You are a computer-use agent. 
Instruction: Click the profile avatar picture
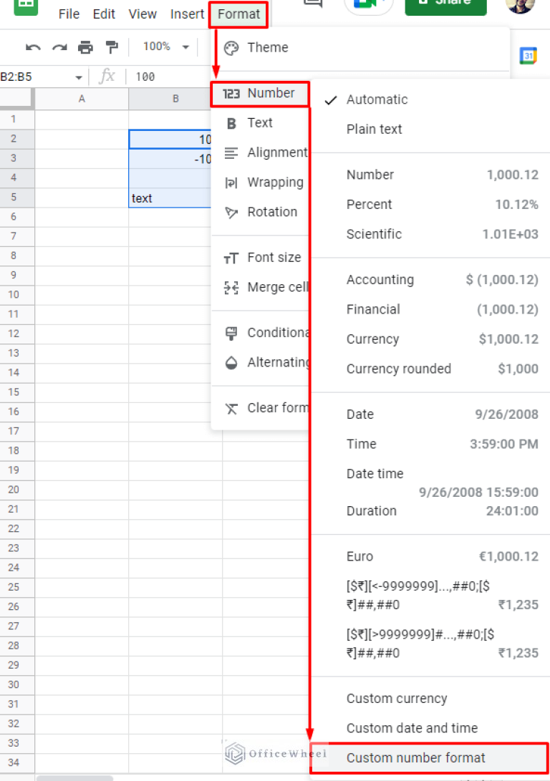coord(520,7)
